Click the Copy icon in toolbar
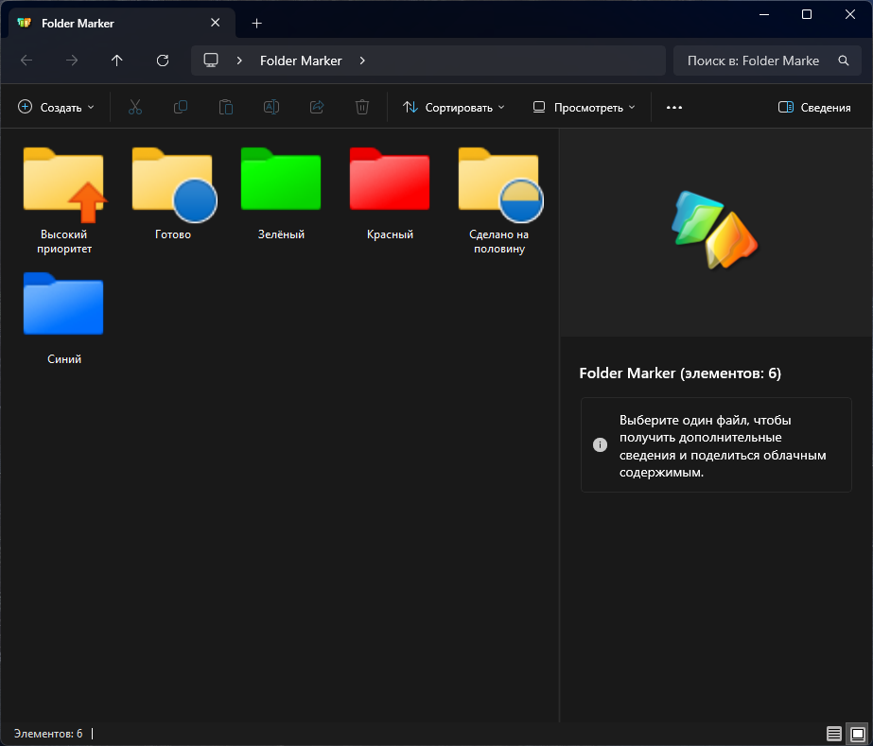 pyautogui.click(x=181, y=107)
